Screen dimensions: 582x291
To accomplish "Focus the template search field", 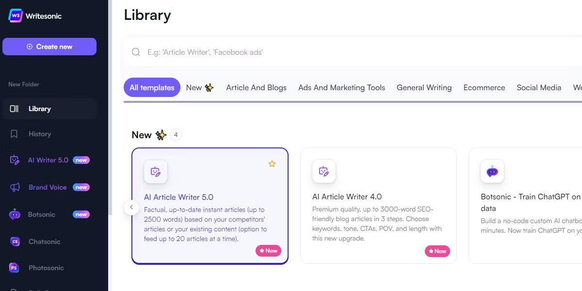I will pyautogui.click(x=353, y=52).
